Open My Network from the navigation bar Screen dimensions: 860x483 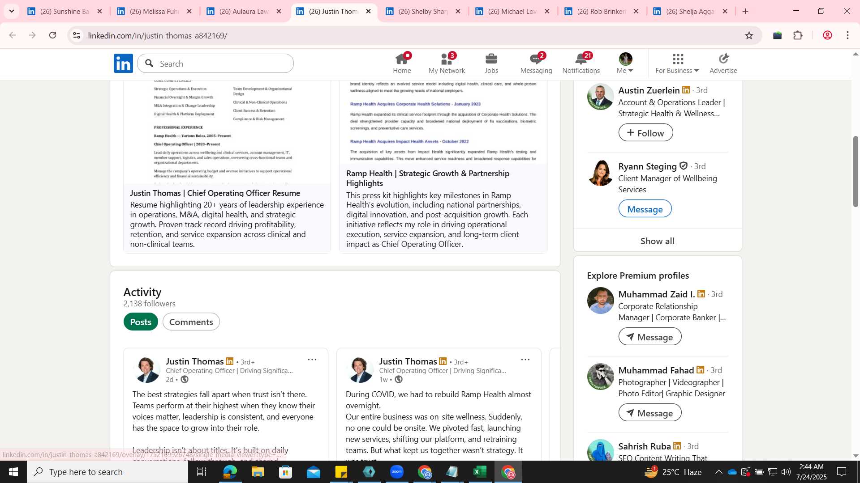click(447, 64)
